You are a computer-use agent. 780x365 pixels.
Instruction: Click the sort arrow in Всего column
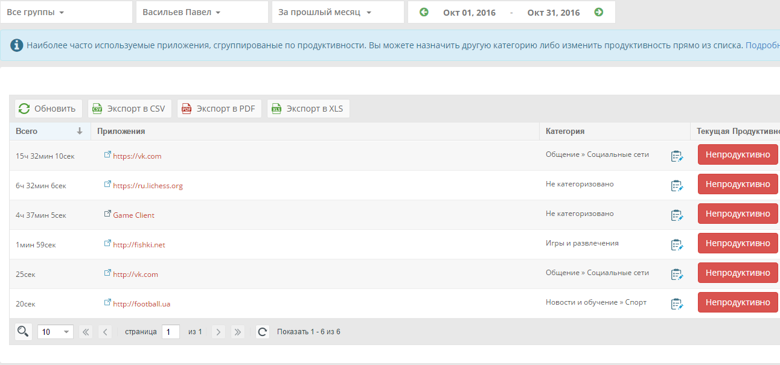(79, 131)
